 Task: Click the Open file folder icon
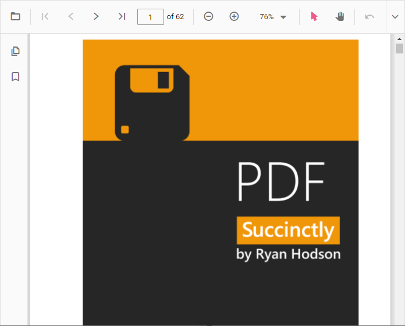tap(16, 16)
